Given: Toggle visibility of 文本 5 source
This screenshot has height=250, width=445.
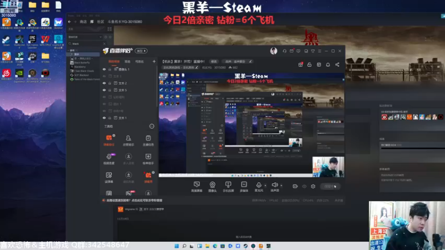Looking at the screenshot, I should tap(104, 90).
